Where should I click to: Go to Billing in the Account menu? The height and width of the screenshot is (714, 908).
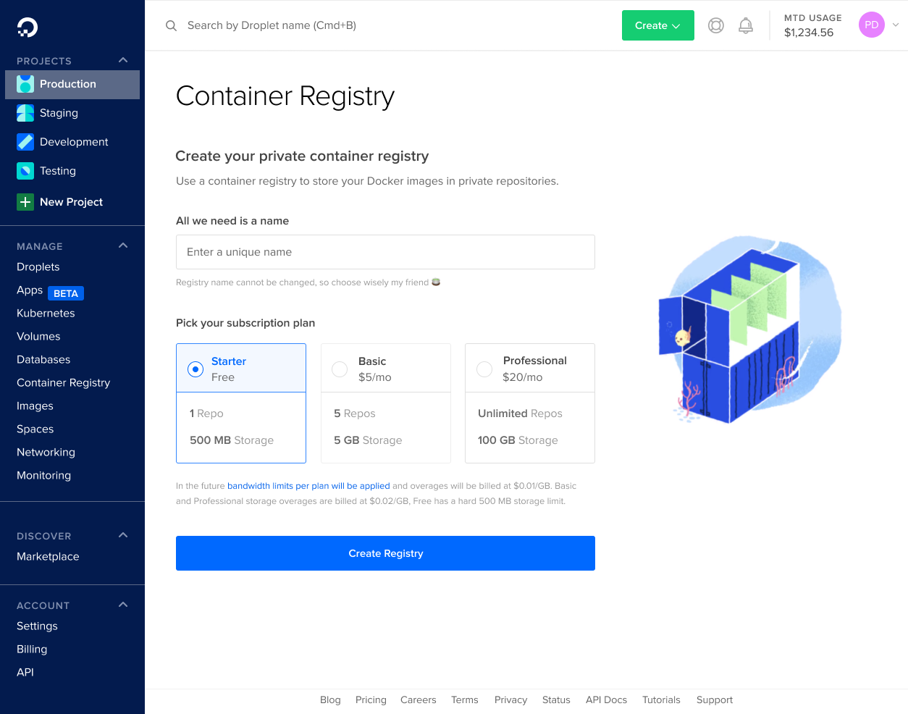click(x=32, y=649)
